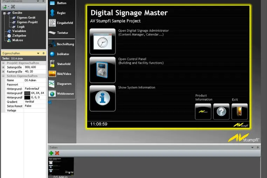The height and width of the screenshot is (178, 267).
Task: Pick the Bild/Video widget
Action: point(52,74)
